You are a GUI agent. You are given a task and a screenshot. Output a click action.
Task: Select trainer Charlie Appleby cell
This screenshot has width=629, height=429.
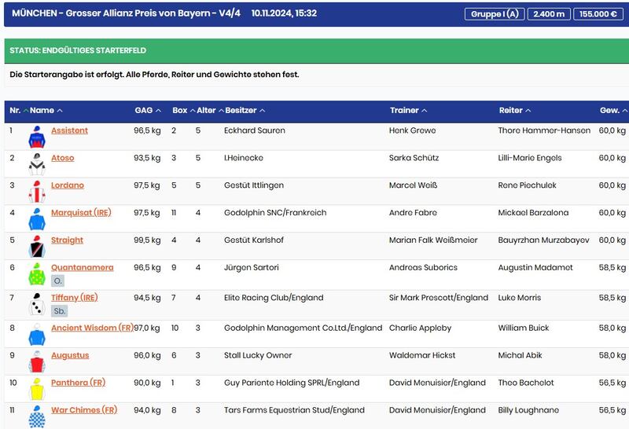coord(420,328)
